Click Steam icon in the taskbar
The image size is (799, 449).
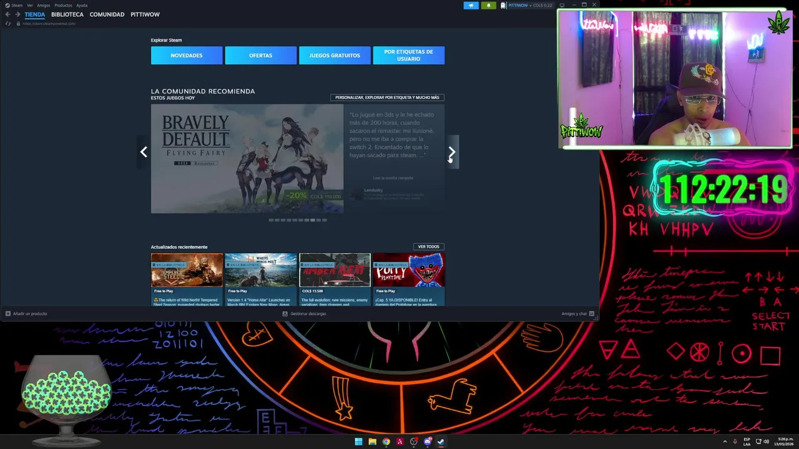[x=441, y=442]
